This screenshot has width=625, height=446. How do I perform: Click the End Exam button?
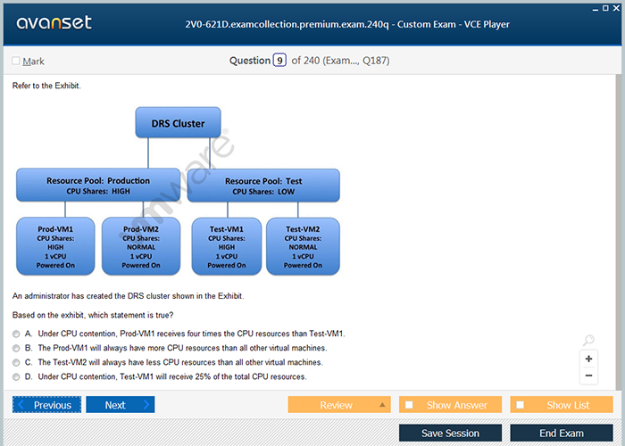coord(562,433)
